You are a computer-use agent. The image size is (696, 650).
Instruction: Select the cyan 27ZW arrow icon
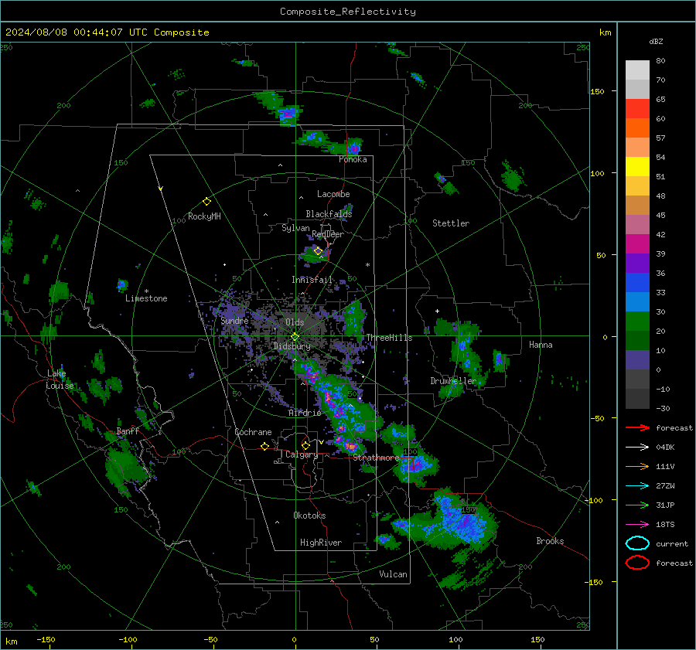click(x=637, y=485)
